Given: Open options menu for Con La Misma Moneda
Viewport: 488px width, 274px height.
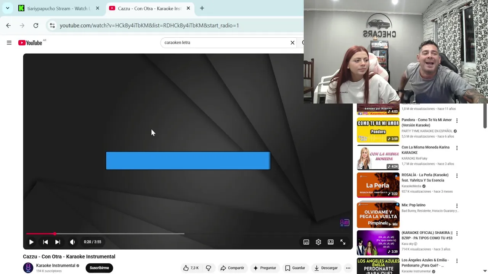Looking at the screenshot, I should point(457,148).
